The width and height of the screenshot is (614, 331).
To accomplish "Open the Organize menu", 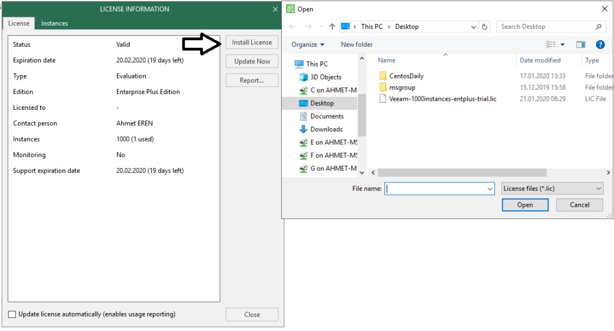I will tap(308, 44).
